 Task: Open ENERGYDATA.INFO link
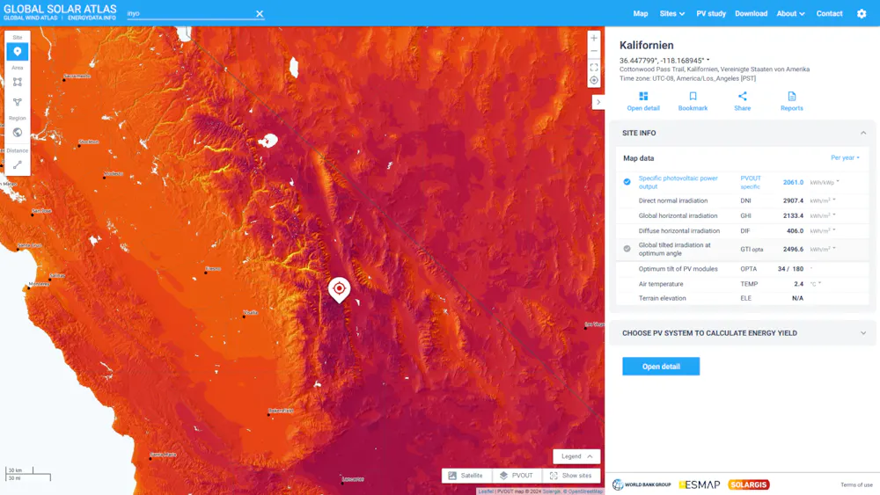pyautogui.click(x=92, y=18)
